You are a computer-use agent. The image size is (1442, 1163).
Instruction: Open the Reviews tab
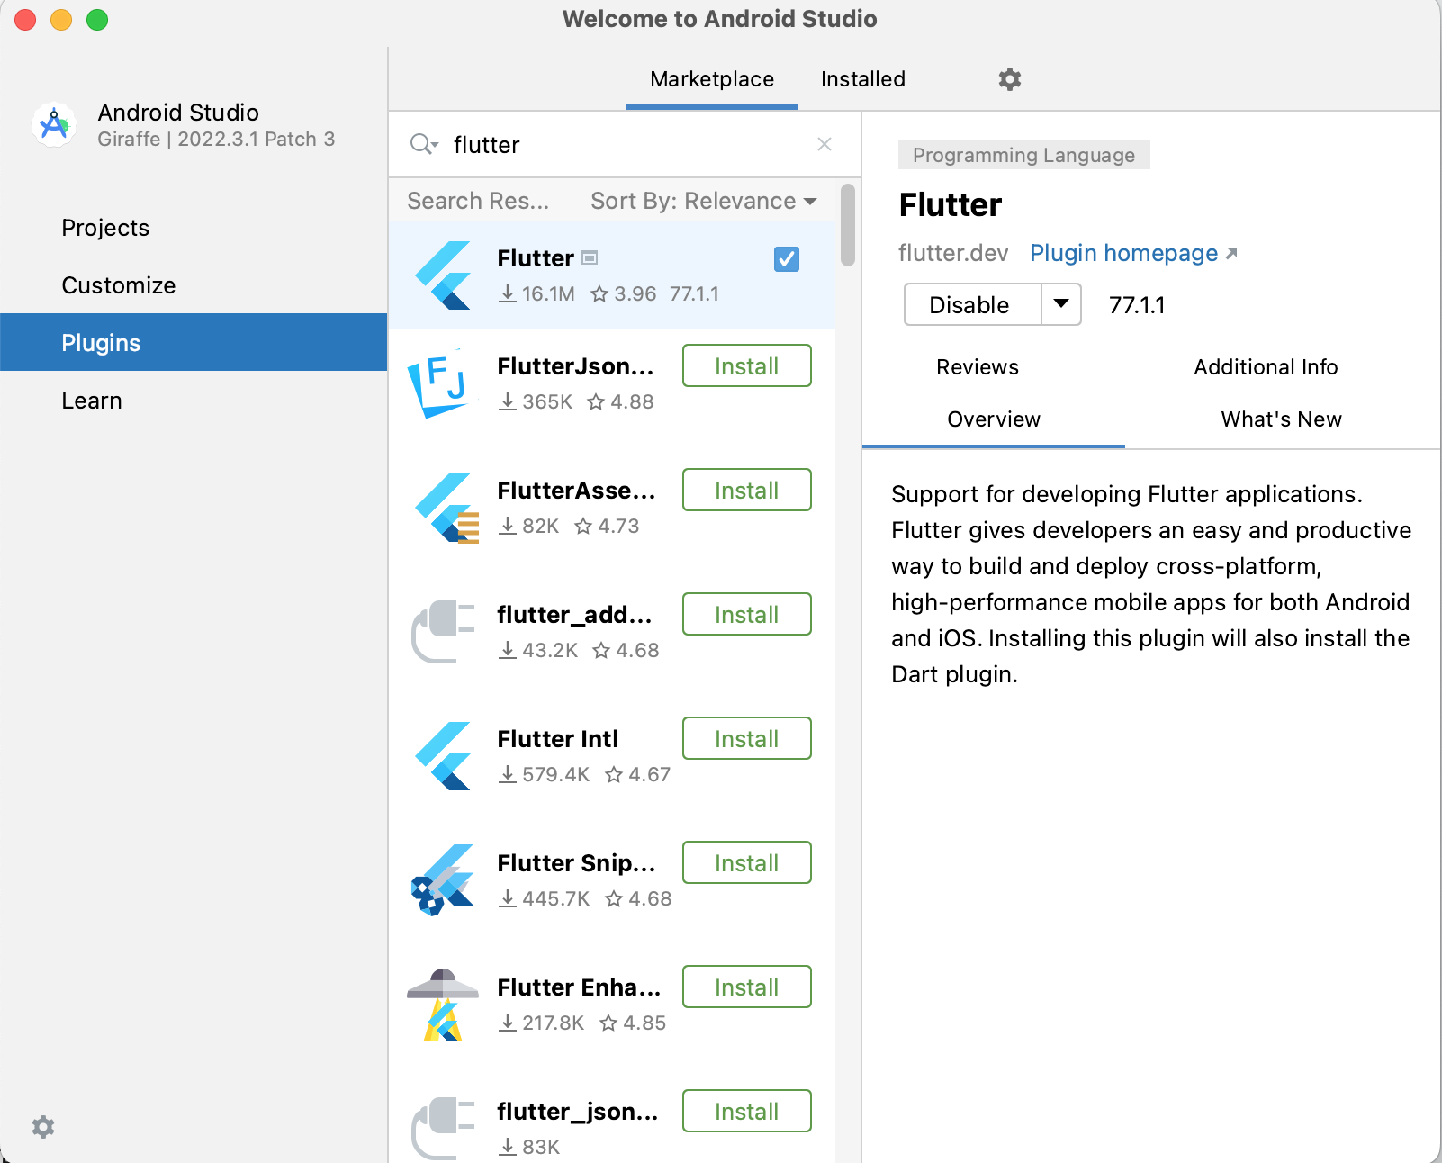978,367
